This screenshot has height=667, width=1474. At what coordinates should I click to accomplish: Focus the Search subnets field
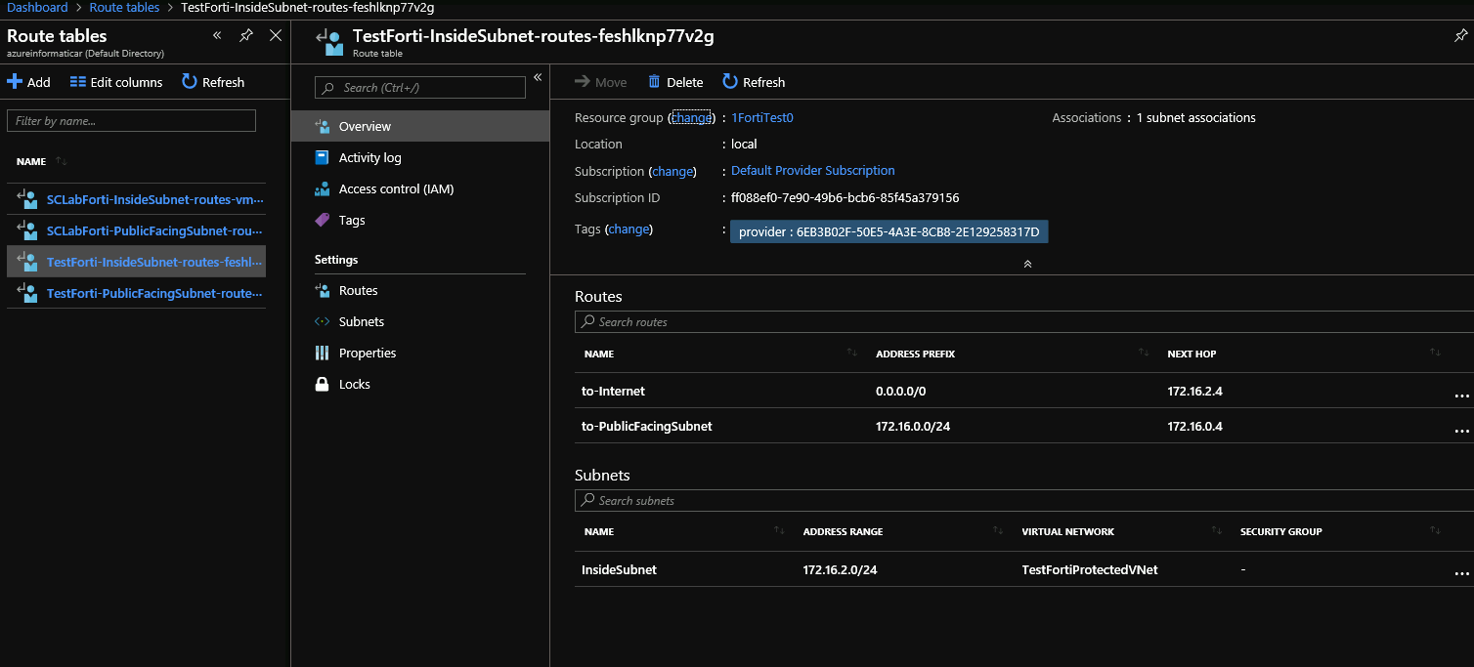[x=1024, y=500]
